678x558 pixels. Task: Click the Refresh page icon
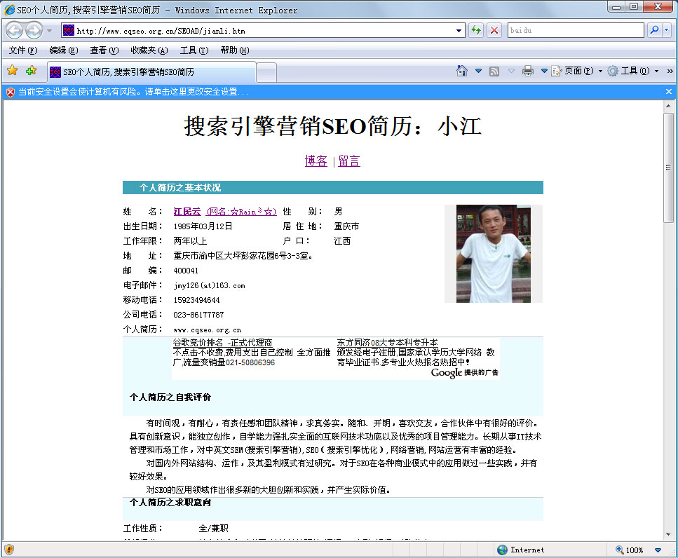point(476,31)
